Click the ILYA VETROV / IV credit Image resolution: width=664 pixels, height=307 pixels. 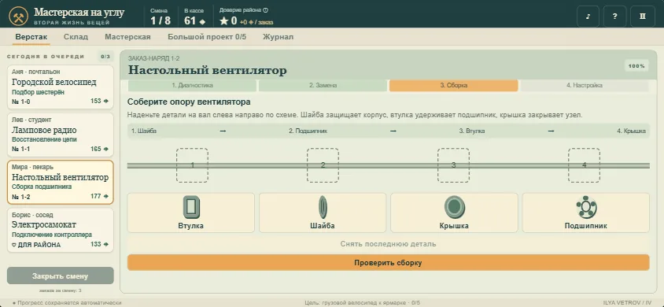point(628,303)
